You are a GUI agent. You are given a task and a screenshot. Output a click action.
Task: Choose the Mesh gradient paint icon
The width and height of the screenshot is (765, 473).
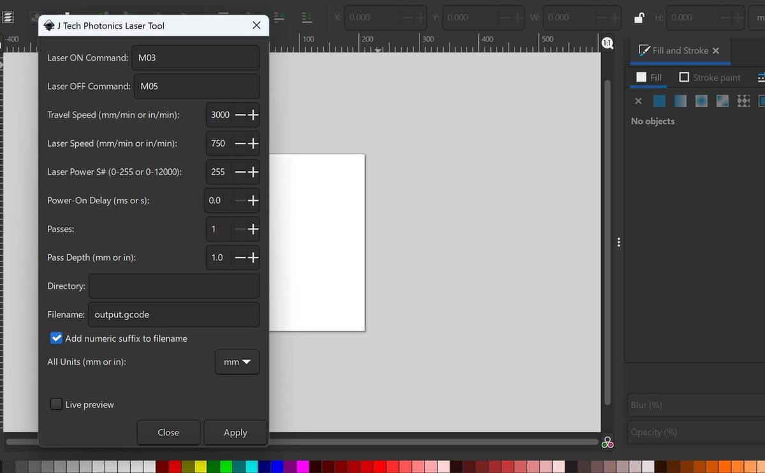click(722, 101)
